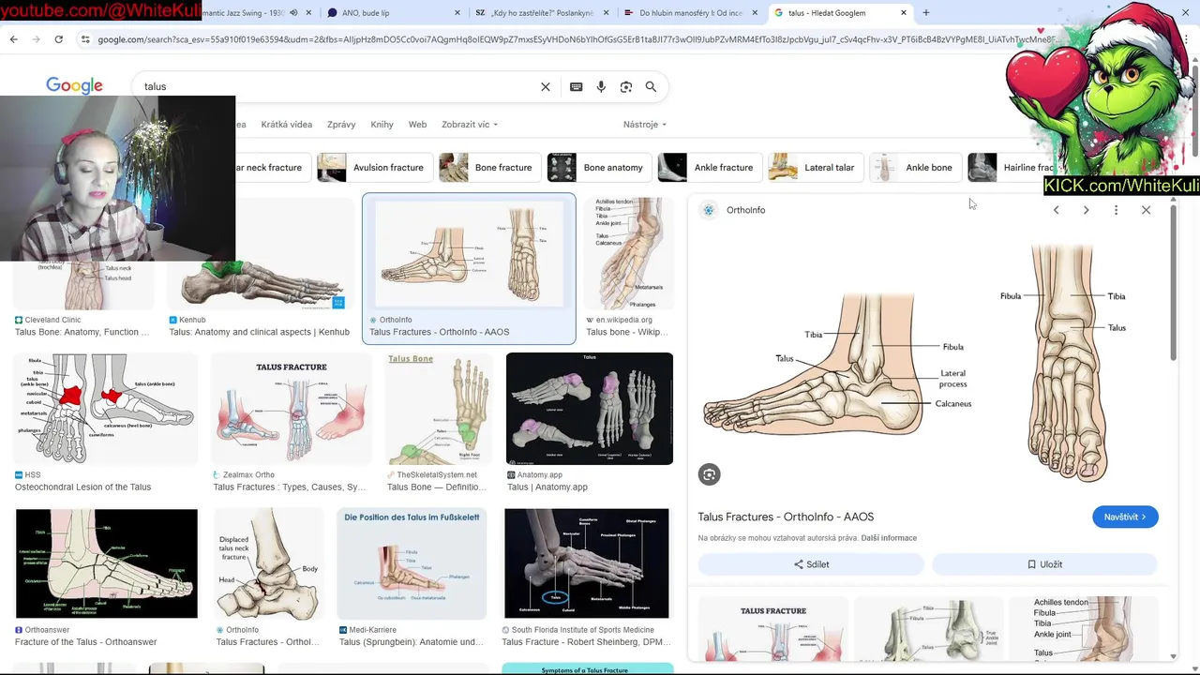Close the 'Kdy ho zastřelíte' tab
The height and width of the screenshot is (675, 1200).
point(606,13)
